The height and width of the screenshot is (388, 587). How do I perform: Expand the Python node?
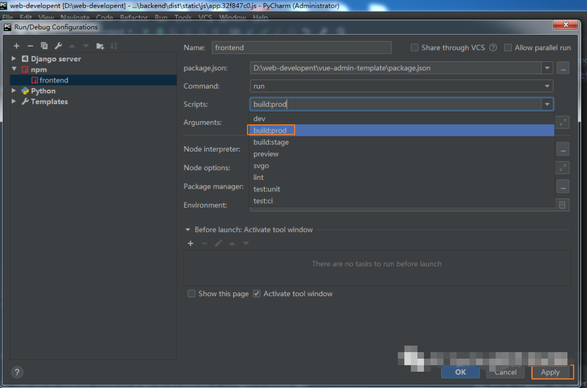(x=14, y=91)
